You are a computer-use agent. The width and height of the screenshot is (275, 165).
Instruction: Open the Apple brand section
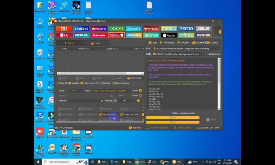(x=169, y=35)
